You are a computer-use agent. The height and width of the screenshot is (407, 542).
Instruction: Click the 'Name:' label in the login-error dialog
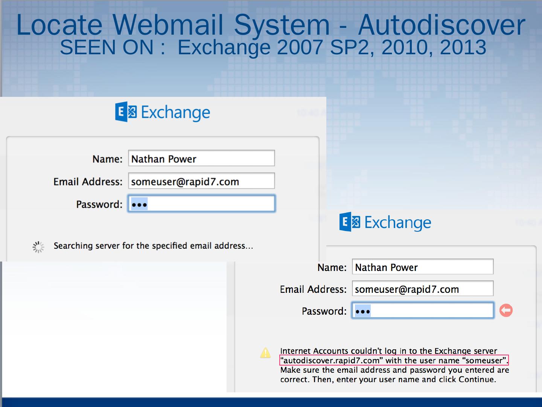pyautogui.click(x=332, y=267)
